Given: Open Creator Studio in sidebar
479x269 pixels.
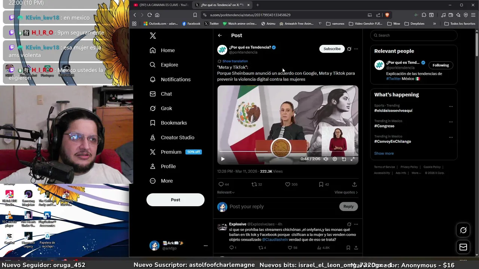Looking at the screenshot, I should pos(172,137).
